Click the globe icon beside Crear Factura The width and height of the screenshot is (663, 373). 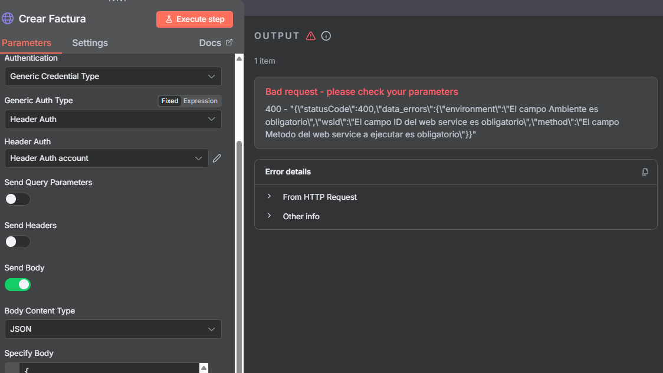point(8,19)
